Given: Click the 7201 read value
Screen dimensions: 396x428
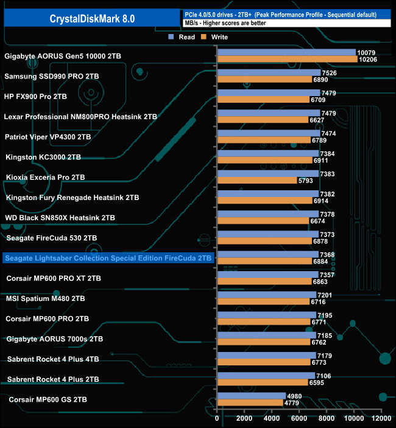Looking at the screenshot, I should tap(325, 295).
